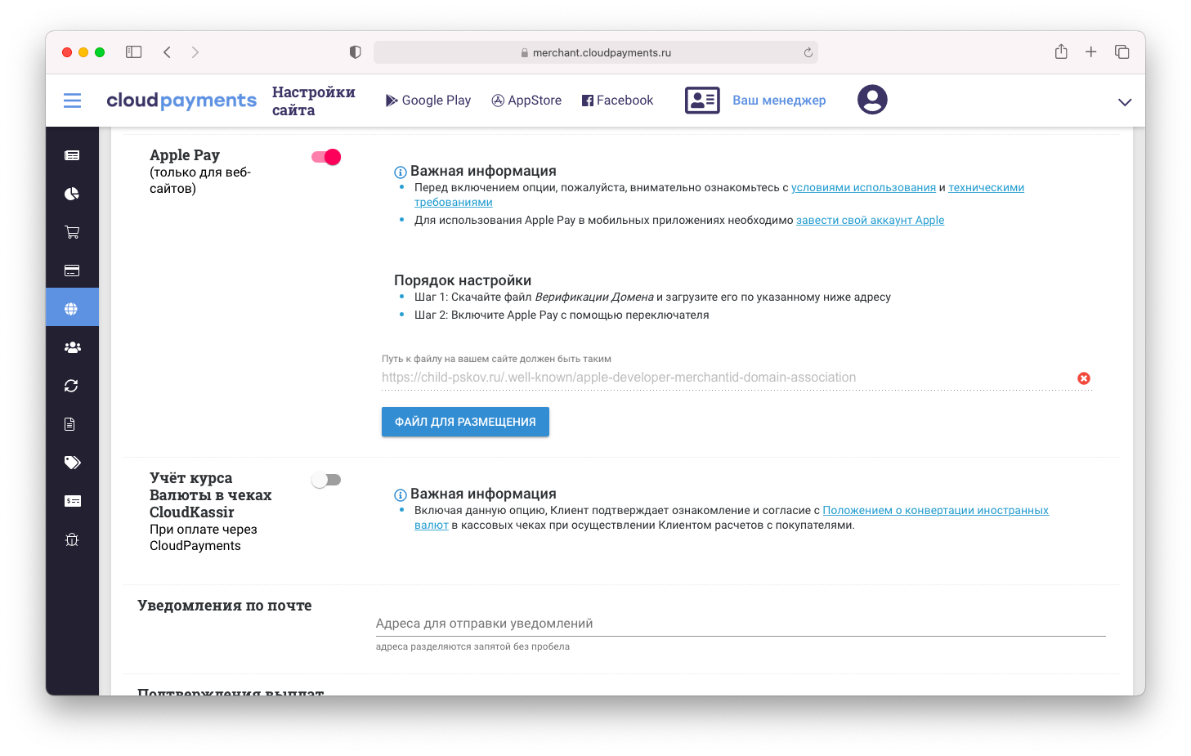Click the Адреса для отправки уведомлений field

741,624
